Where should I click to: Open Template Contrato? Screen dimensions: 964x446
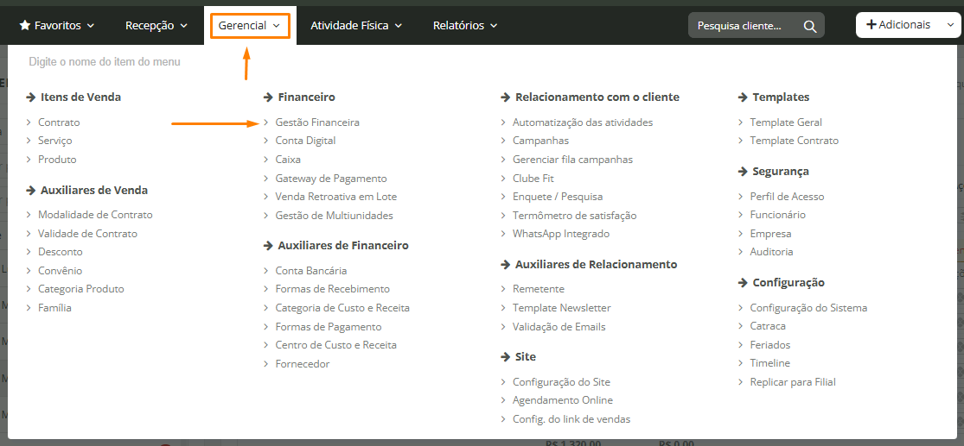[795, 141]
